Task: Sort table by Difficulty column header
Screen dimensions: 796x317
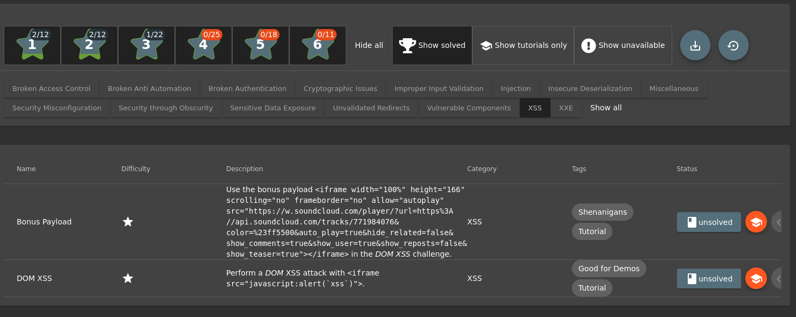Action: [x=136, y=169]
